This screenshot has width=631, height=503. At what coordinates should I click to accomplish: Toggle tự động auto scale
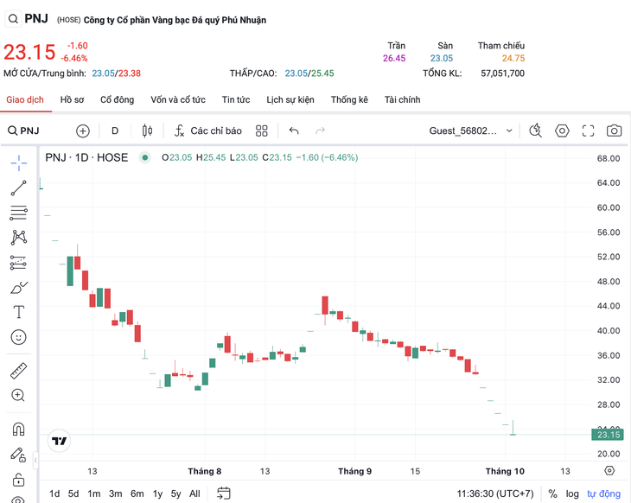[603, 493]
